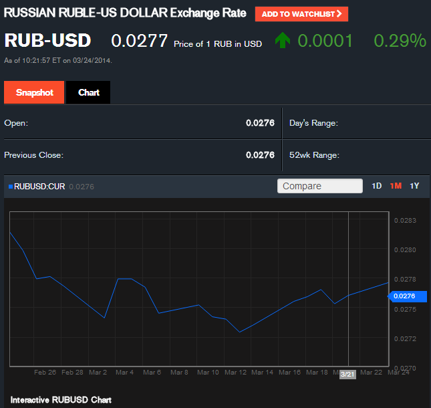The image size is (431, 408).
Task: Open the Chart tab
Action: point(88,93)
